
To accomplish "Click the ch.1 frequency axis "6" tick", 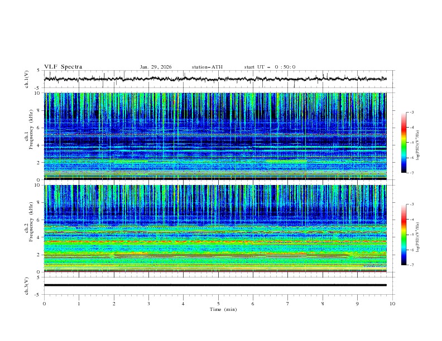I will 40,128.
